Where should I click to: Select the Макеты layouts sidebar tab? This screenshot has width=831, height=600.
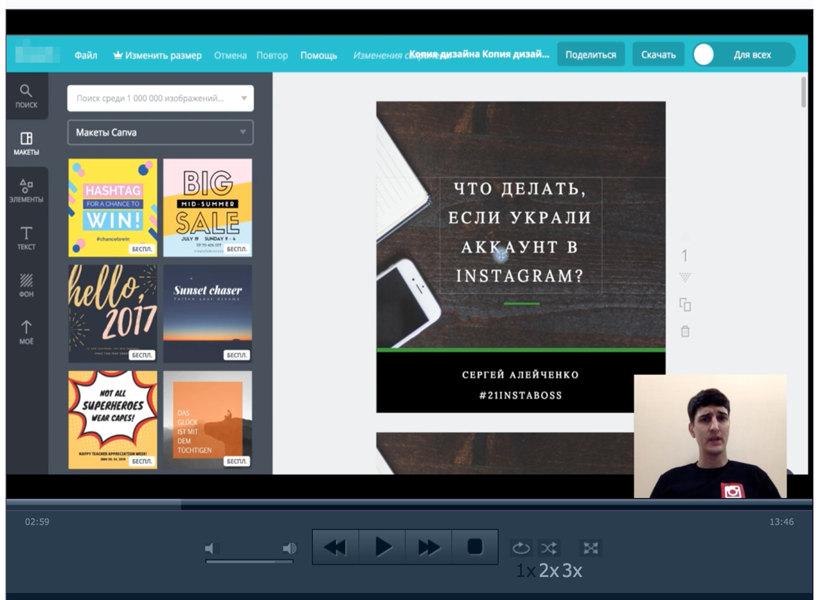(26, 143)
